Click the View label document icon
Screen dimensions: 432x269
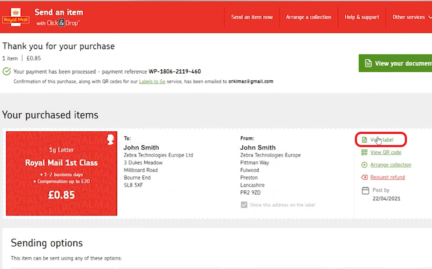tap(364, 140)
